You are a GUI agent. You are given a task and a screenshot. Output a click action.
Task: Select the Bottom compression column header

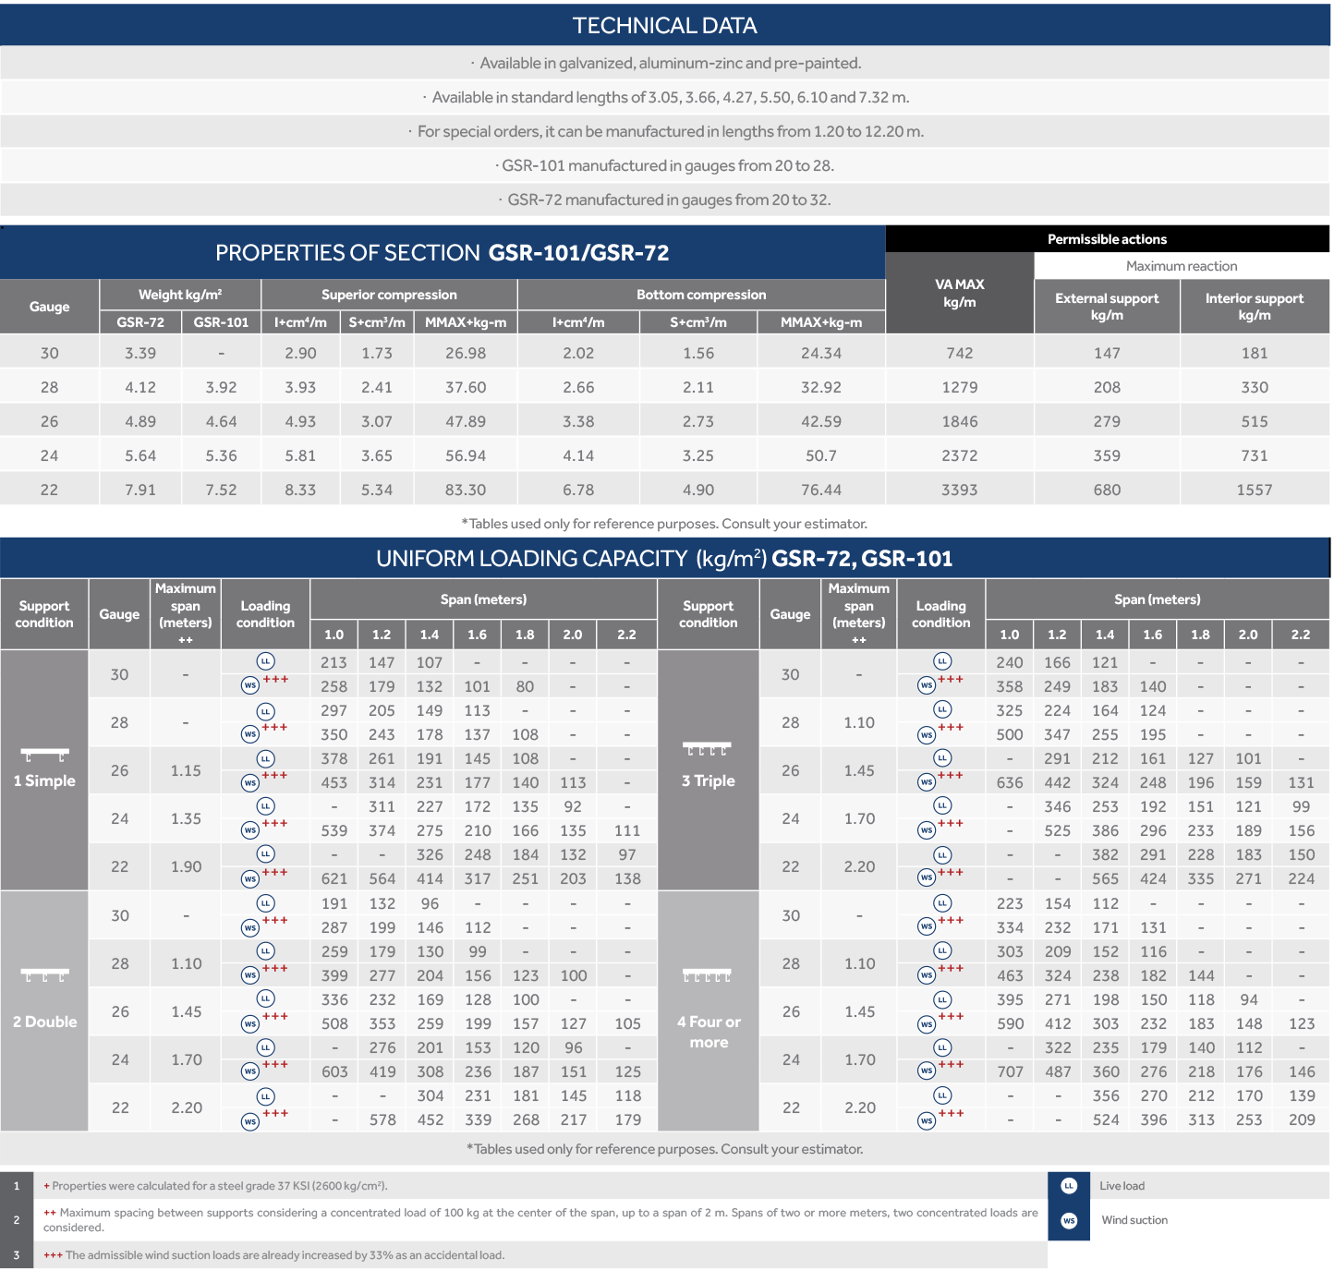701,295
